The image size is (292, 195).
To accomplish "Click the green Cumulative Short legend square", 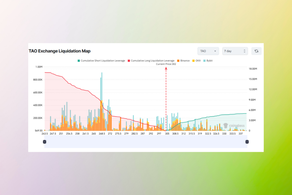I will (79, 61).
